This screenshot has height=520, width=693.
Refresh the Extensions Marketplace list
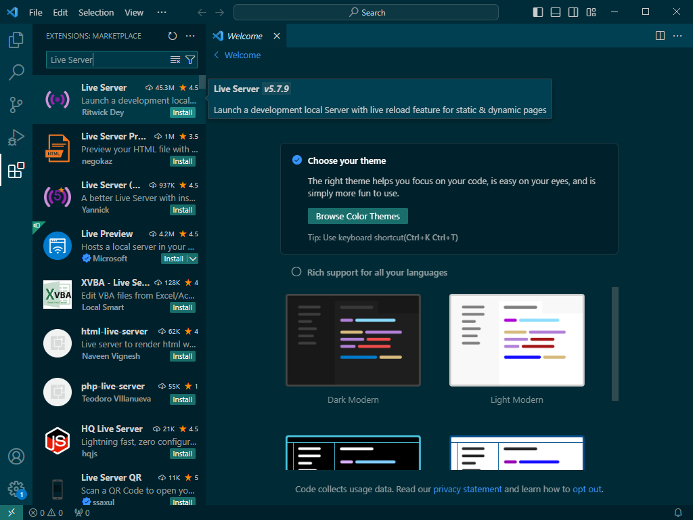tap(173, 36)
